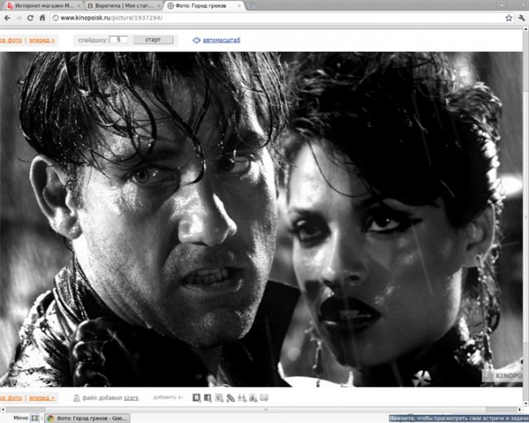Image resolution: width=529 pixels, height=423 pixels.
Task: Open the browser wrench settings menu
Action: [x=520, y=17]
